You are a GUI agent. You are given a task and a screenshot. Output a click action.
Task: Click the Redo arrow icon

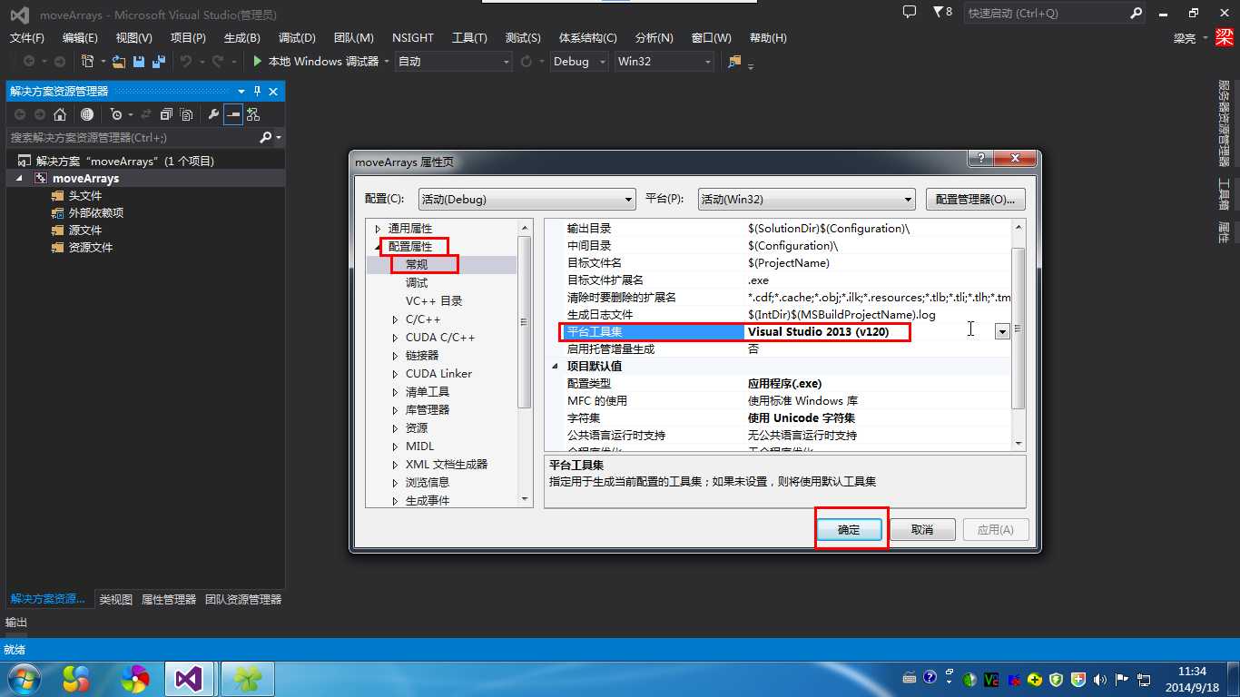tap(217, 61)
